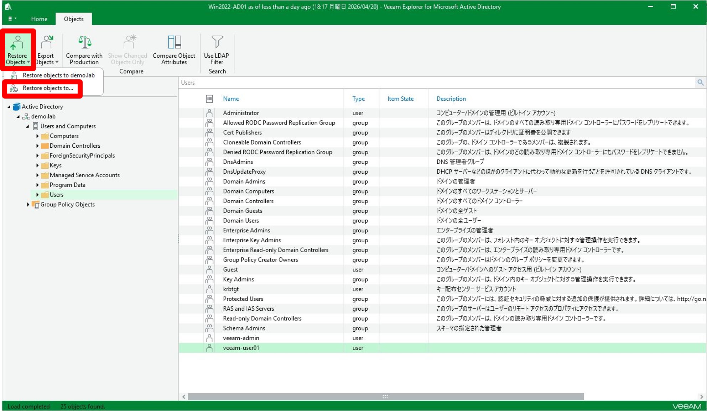The width and height of the screenshot is (707, 411).
Task: Select the RAS and IAS Servers row
Action: pos(442,309)
